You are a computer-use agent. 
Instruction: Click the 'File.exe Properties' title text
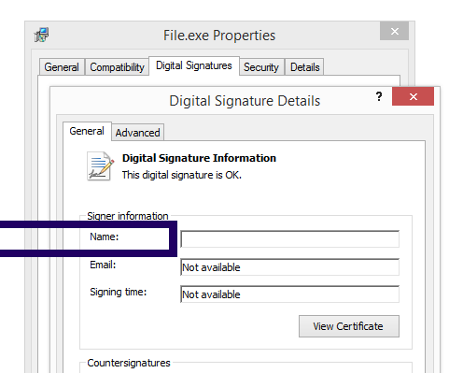tap(219, 36)
